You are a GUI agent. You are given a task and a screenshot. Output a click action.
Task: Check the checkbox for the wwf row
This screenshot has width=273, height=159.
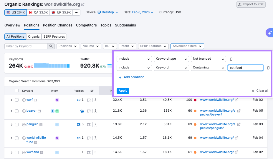pyautogui.click(x=17, y=100)
